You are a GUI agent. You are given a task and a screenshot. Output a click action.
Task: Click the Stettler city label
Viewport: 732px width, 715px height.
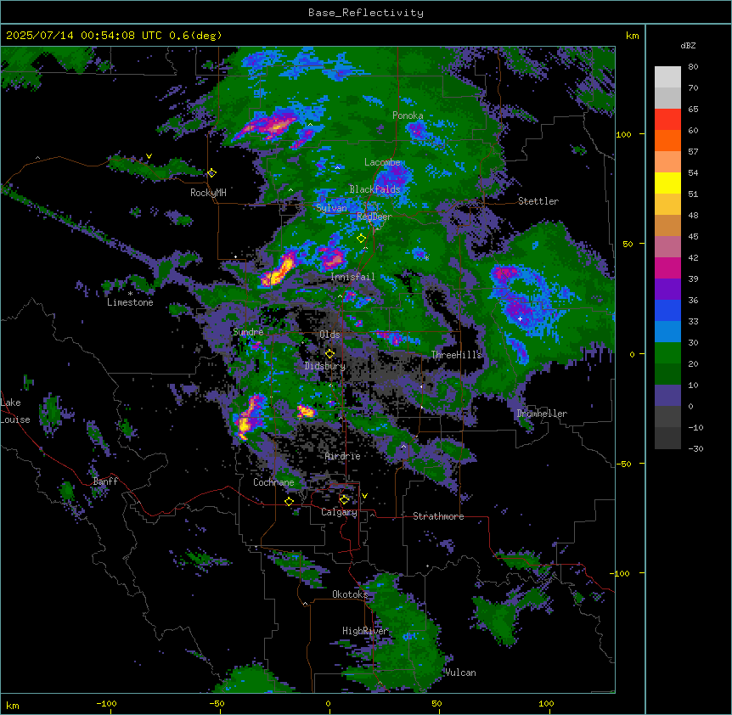coord(538,201)
